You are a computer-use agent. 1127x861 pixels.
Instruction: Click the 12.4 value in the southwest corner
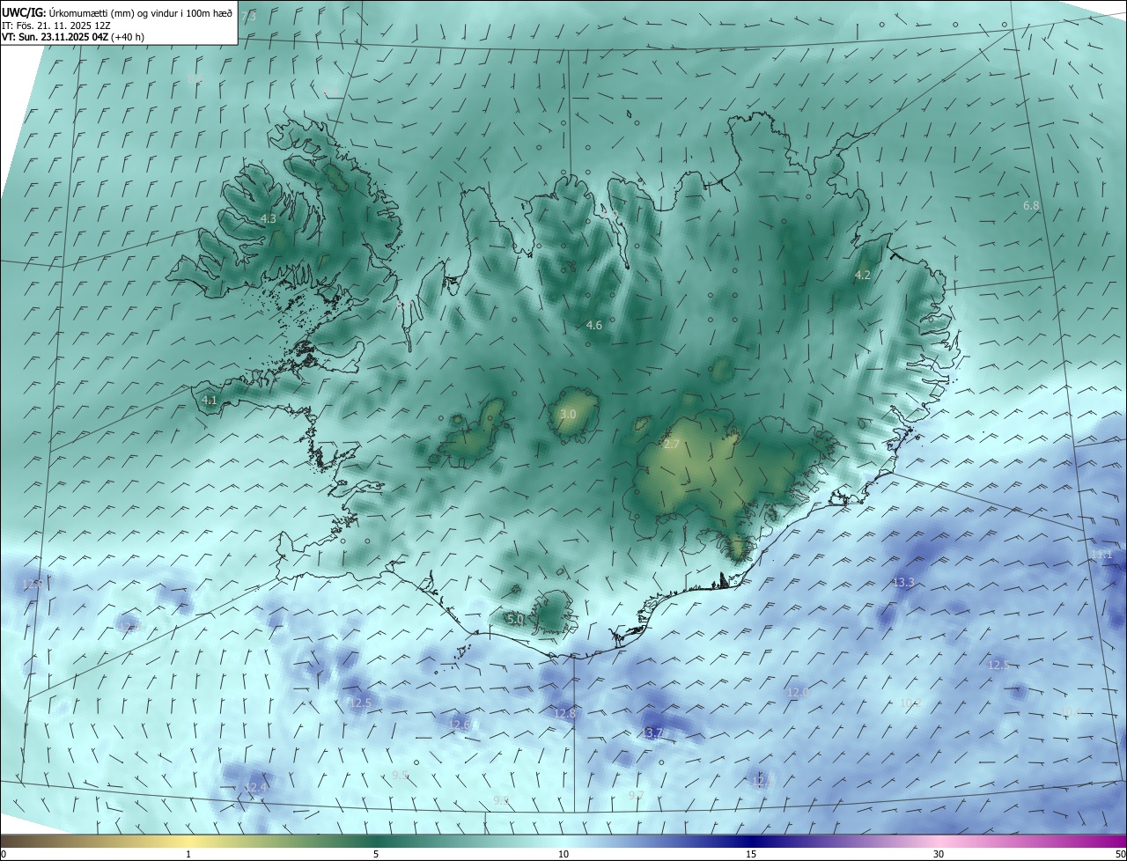pyautogui.click(x=255, y=787)
